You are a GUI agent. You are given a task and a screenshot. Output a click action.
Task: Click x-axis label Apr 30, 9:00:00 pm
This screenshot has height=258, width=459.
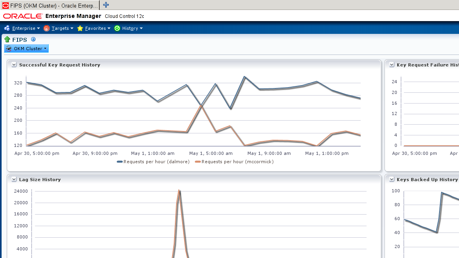coord(95,153)
